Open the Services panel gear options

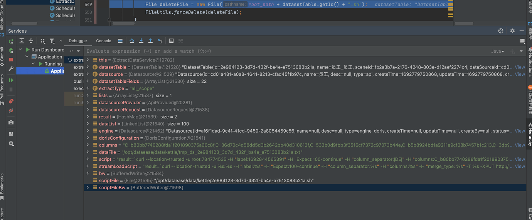coord(512,31)
